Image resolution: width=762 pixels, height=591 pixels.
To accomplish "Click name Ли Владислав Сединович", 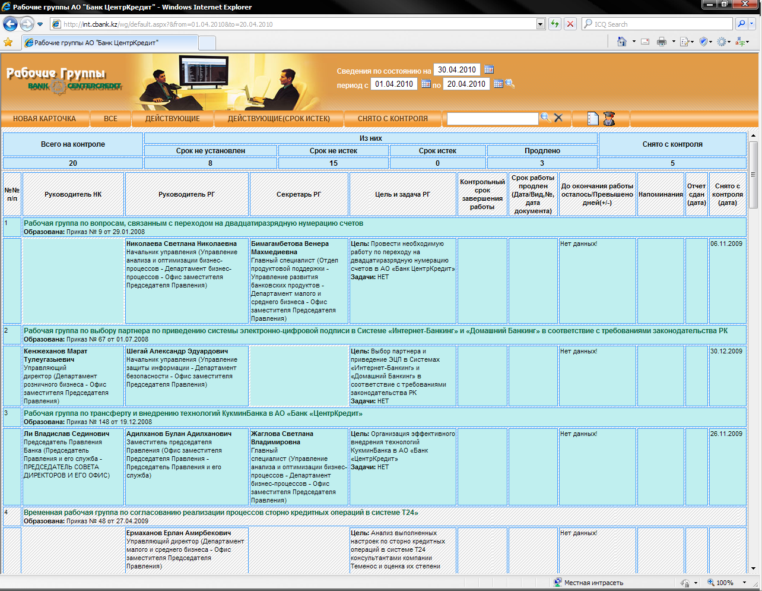I will coord(66,434).
